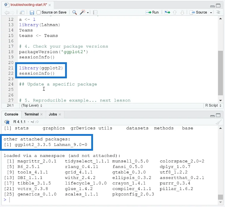Toggle the Source on Save checkbox
The width and height of the screenshot is (225, 207).
[x=39, y=13]
